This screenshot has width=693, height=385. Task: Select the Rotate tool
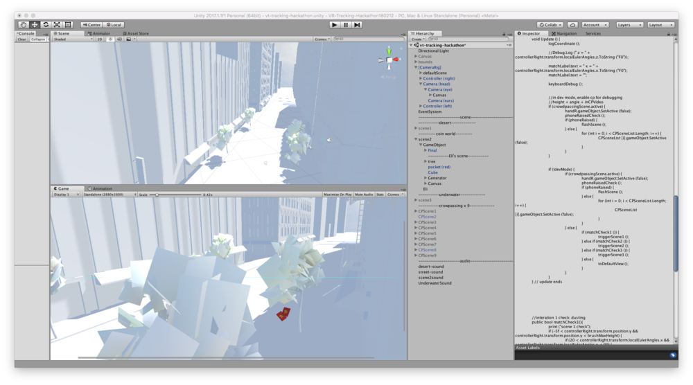pos(46,24)
